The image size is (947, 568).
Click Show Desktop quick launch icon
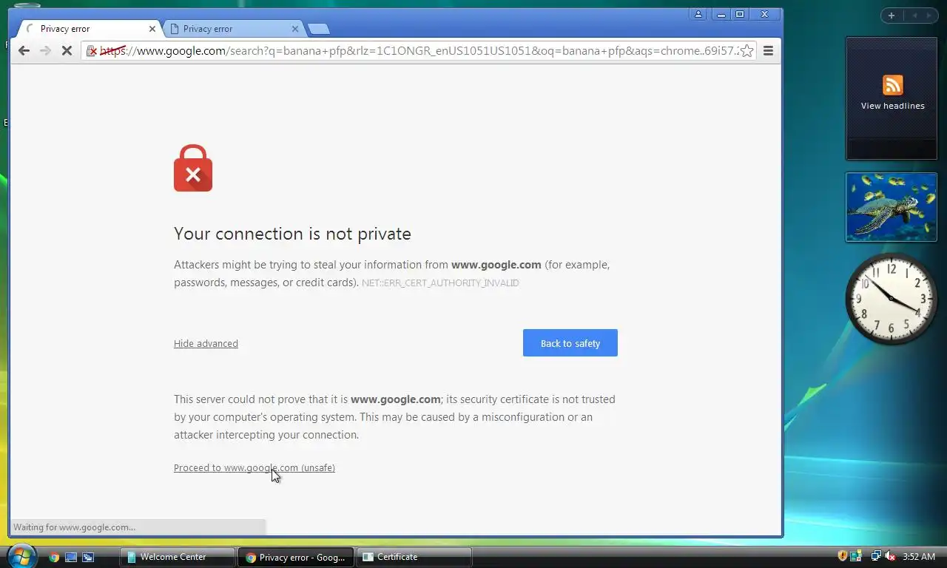[x=71, y=557]
